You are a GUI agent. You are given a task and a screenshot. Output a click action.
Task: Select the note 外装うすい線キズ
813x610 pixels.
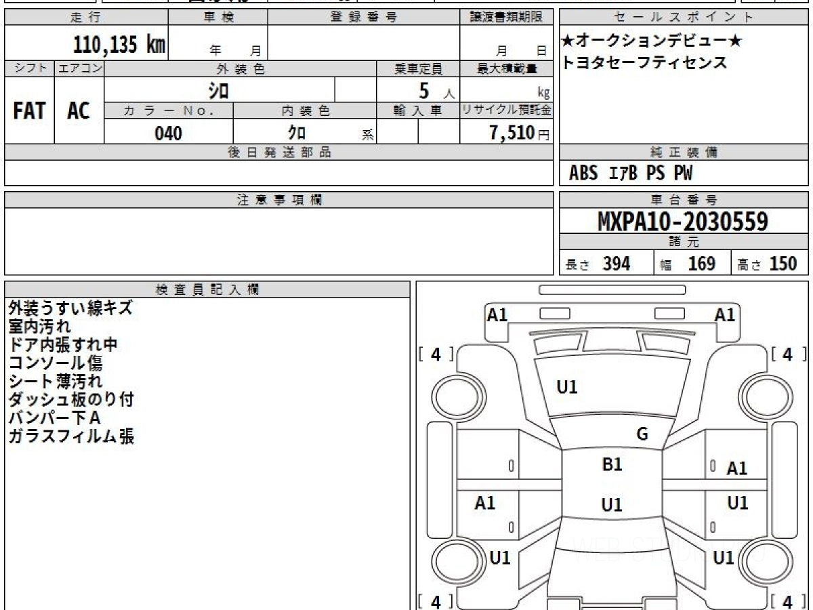coord(70,308)
